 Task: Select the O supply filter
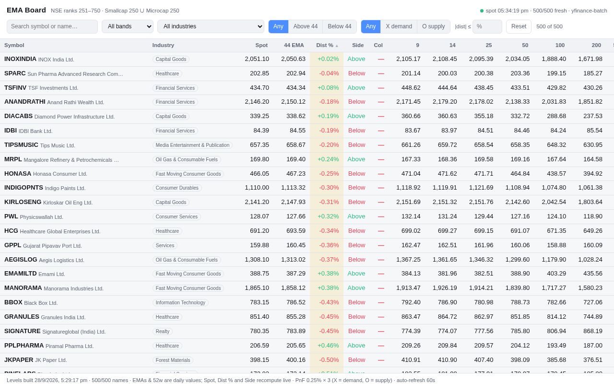coord(434,26)
